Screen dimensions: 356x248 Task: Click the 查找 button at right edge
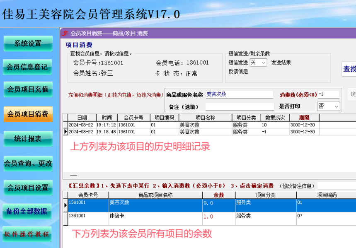(349, 69)
